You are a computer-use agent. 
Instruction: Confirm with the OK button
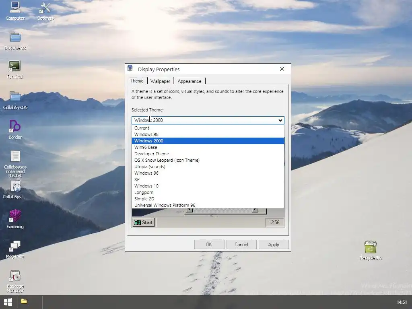click(209, 244)
